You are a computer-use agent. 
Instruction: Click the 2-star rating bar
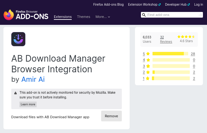(x=171, y=72)
